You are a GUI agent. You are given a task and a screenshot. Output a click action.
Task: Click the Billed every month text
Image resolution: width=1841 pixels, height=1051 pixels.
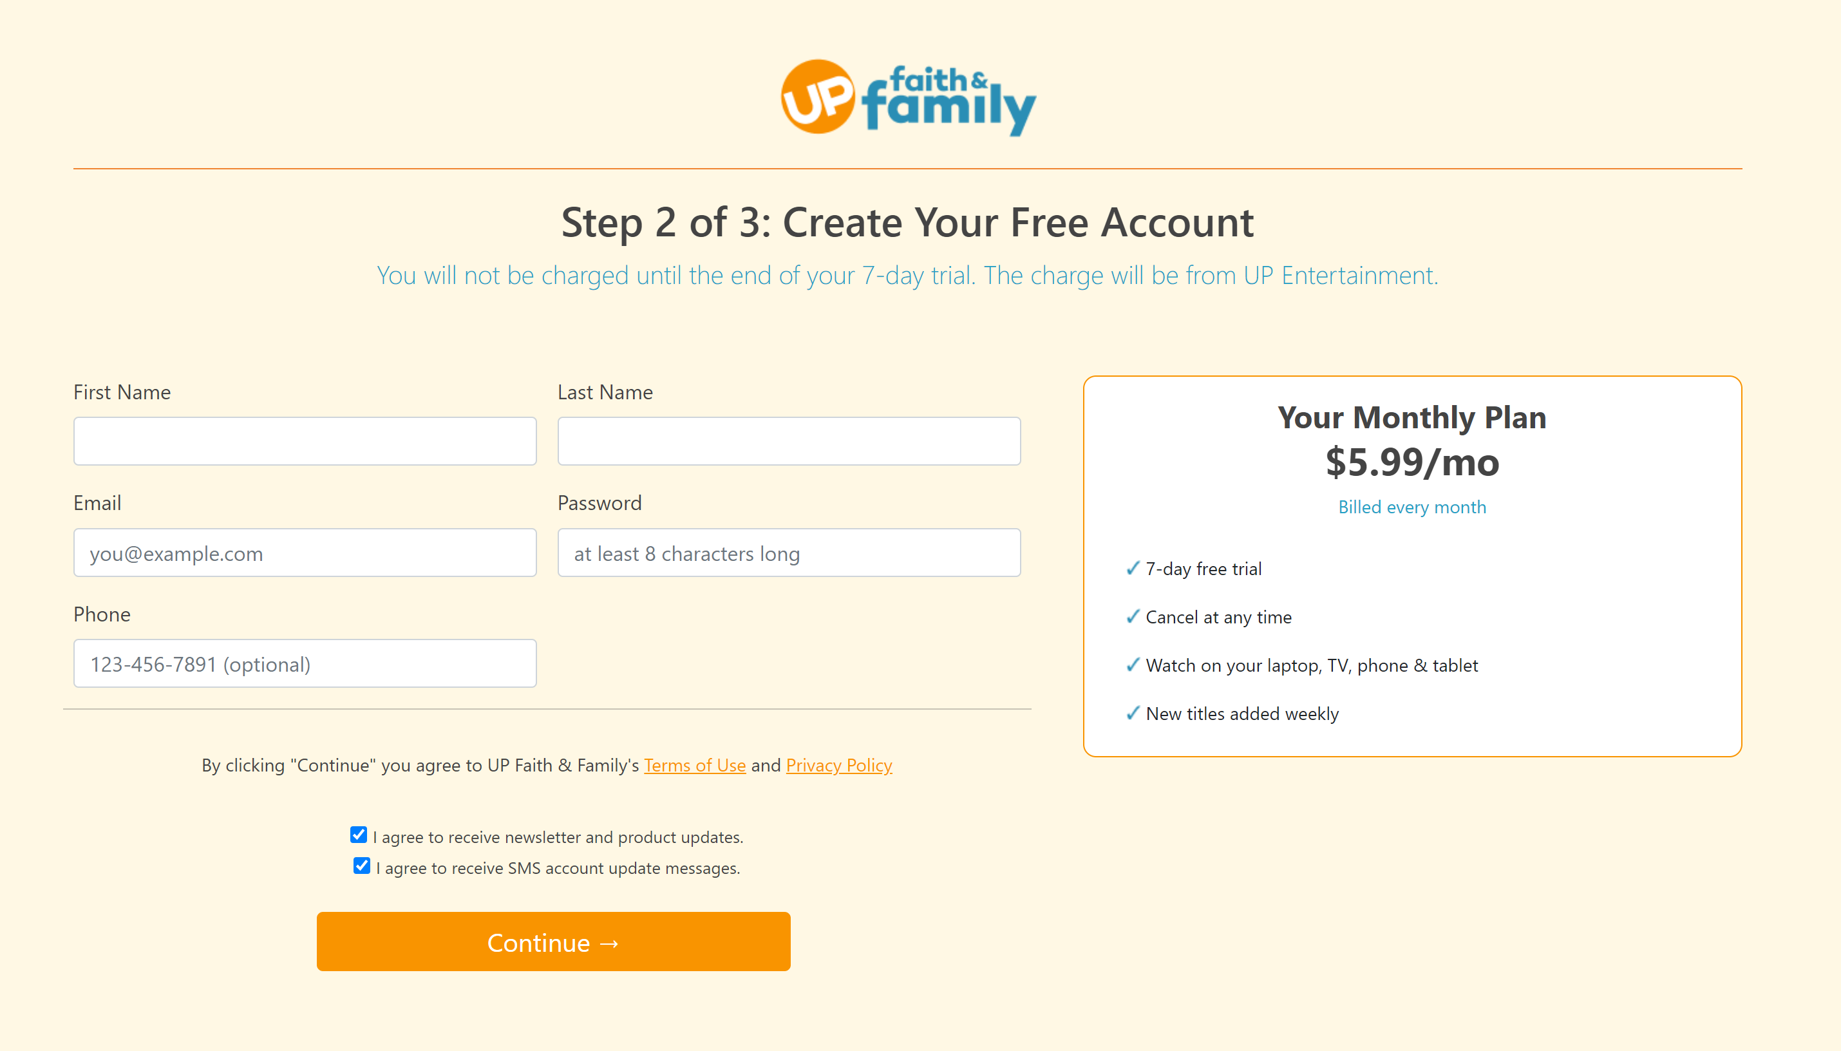1411,507
